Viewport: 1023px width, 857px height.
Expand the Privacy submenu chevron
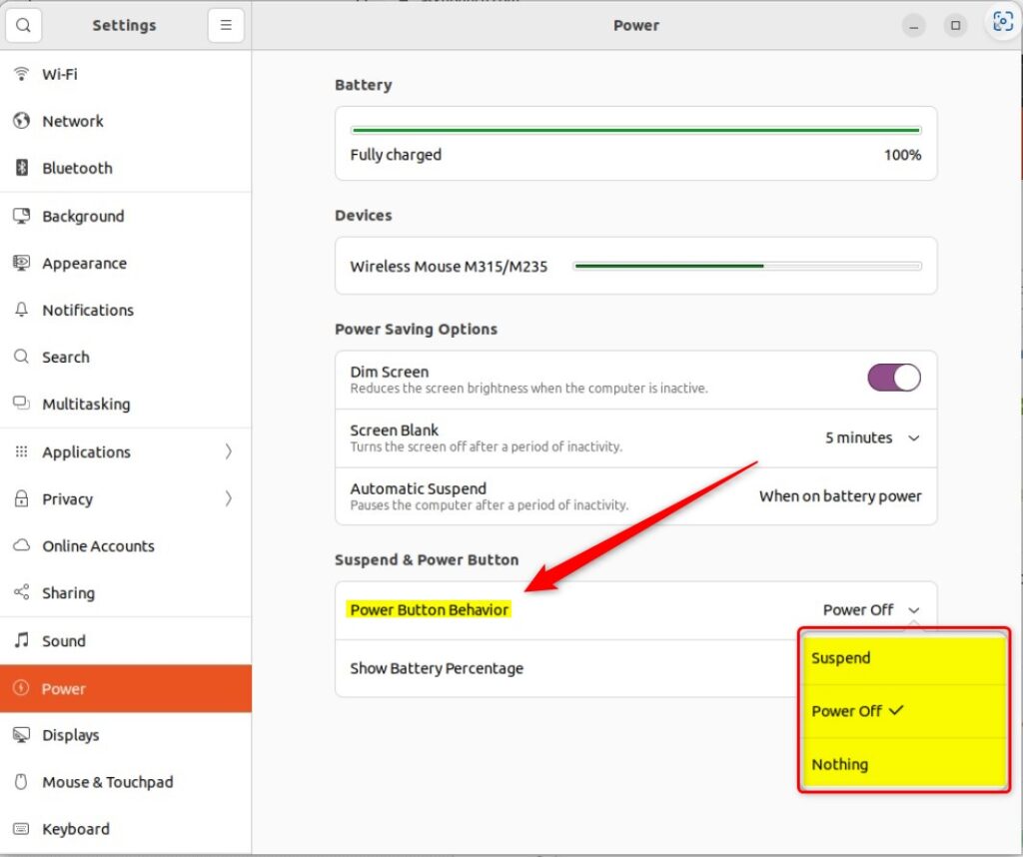(x=228, y=498)
